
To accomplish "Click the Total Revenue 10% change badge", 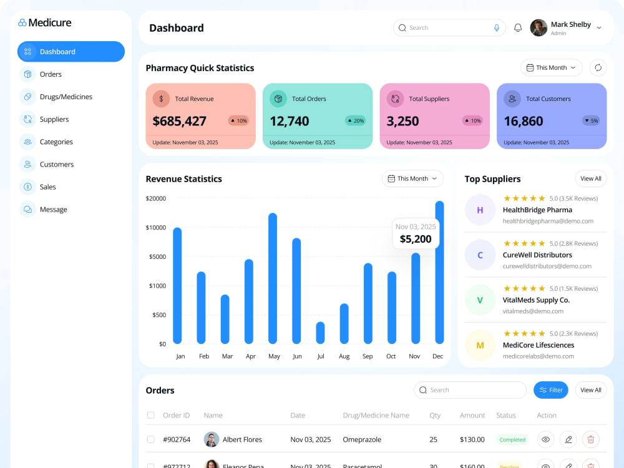I will (239, 120).
